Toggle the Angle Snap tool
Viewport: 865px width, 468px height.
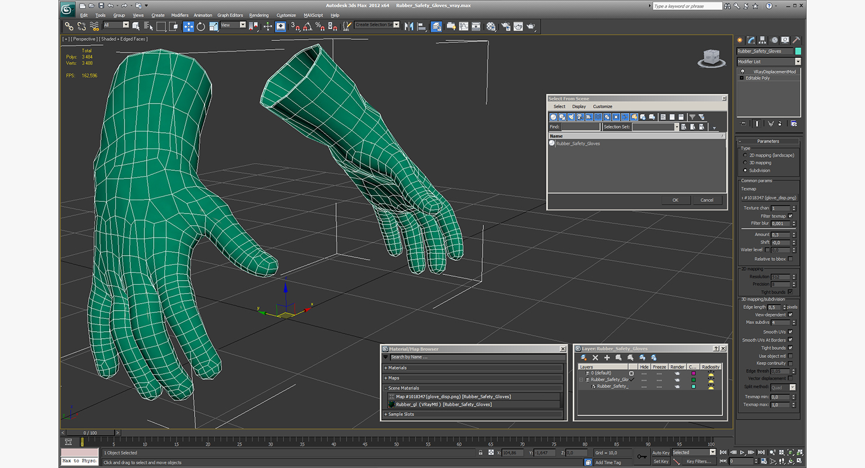tap(307, 26)
